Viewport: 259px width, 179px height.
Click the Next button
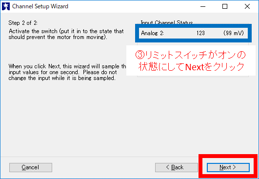coord(228,167)
